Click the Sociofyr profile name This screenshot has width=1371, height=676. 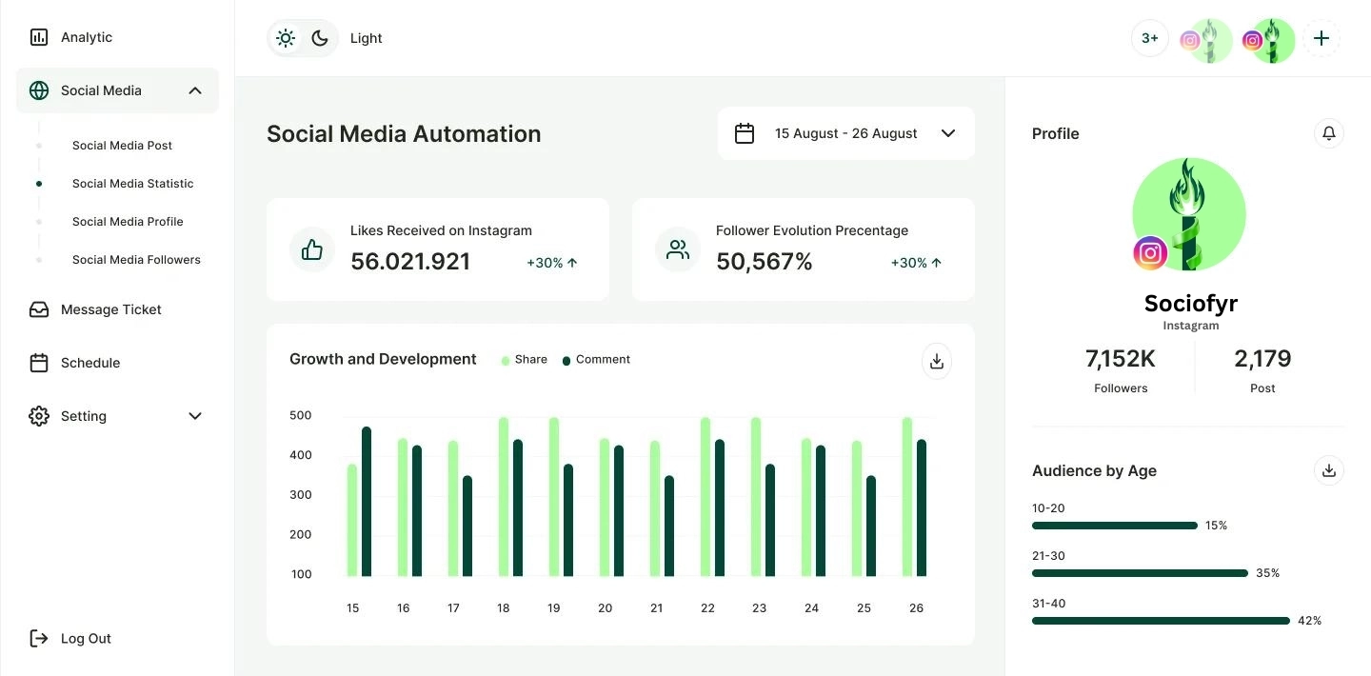point(1191,304)
